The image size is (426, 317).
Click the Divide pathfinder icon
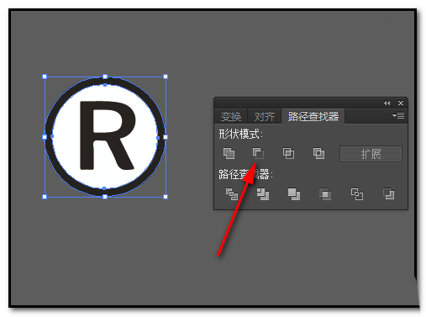232,194
